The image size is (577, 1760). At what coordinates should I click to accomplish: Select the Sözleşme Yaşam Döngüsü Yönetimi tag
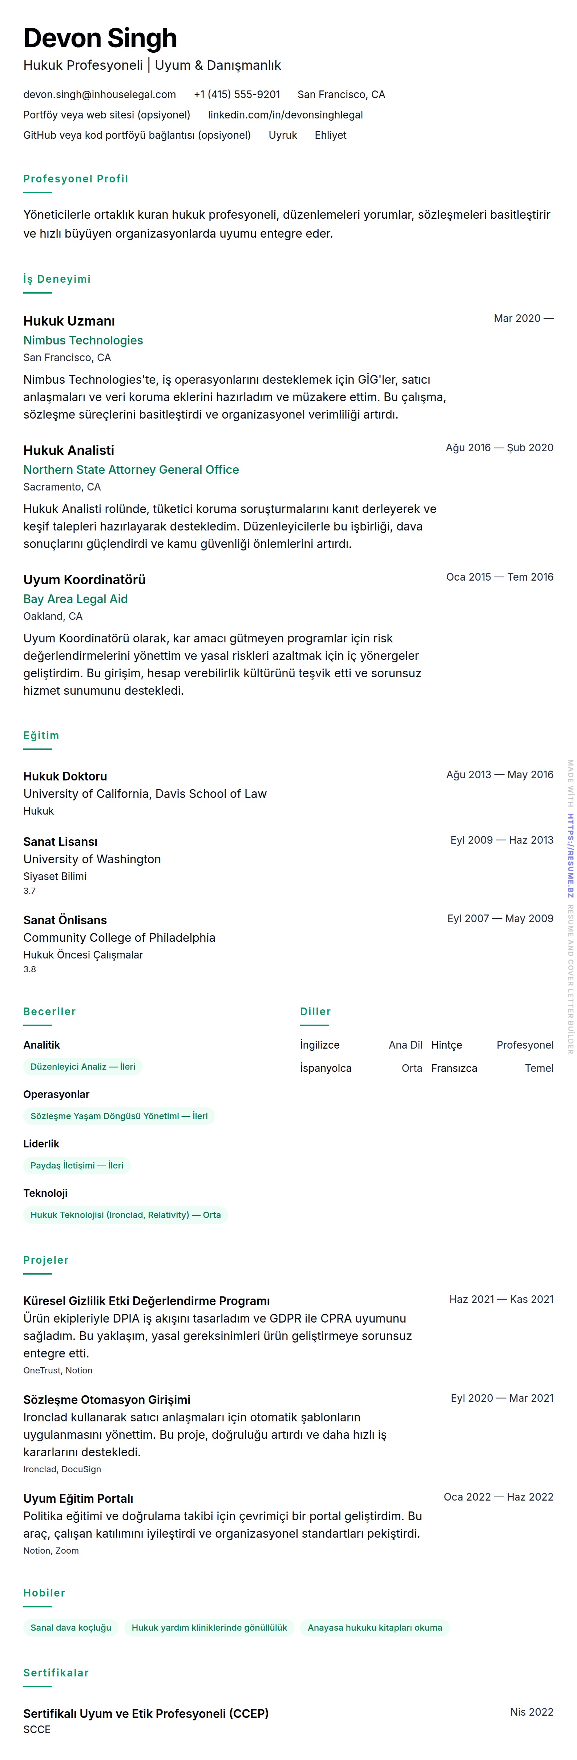click(119, 1116)
